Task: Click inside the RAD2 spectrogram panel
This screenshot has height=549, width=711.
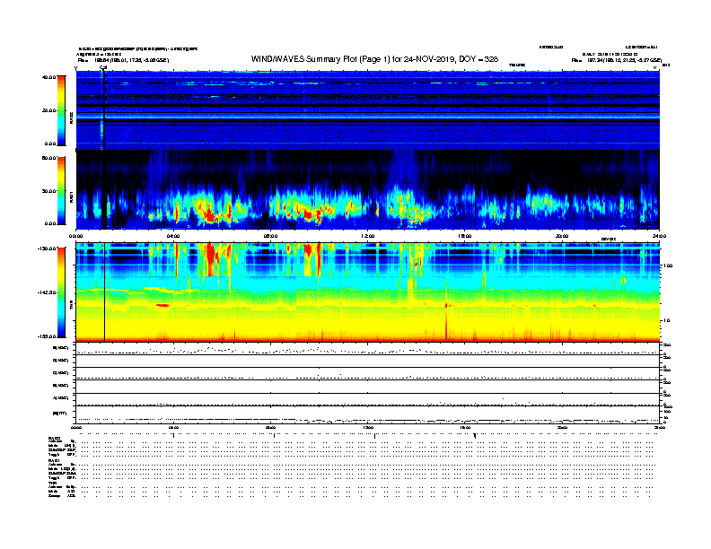Action: pos(368,110)
